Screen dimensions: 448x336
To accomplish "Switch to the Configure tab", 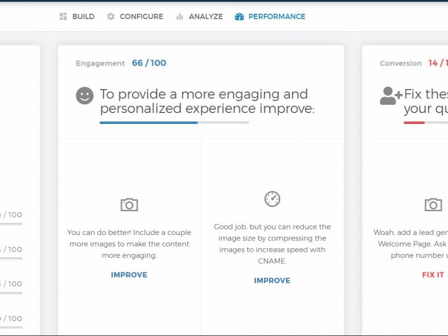I will [141, 16].
